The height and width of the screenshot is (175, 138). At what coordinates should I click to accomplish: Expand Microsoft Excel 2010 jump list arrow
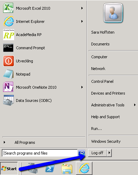pos(82,8)
